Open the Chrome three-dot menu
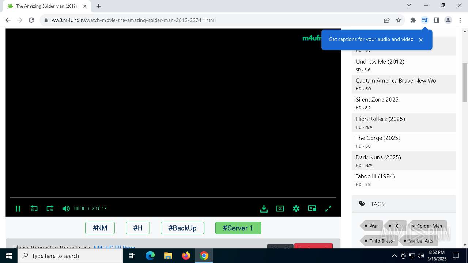The height and width of the screenshot is (263, 468). [460, 20]
